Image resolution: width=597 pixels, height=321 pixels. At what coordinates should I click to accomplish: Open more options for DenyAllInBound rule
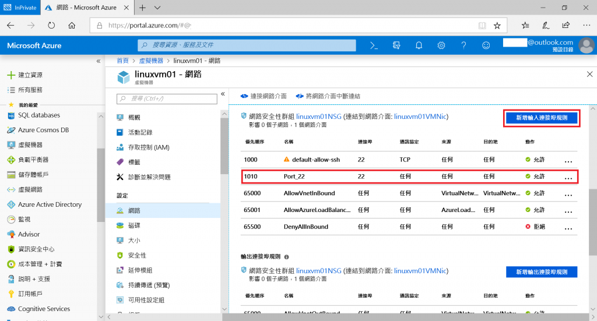pyautogui.click(x=568, y=227)
